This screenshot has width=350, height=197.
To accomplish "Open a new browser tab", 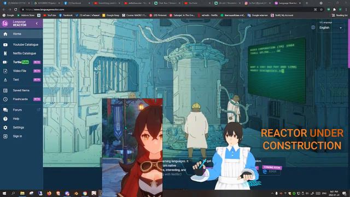I will [x=307, y=3].
